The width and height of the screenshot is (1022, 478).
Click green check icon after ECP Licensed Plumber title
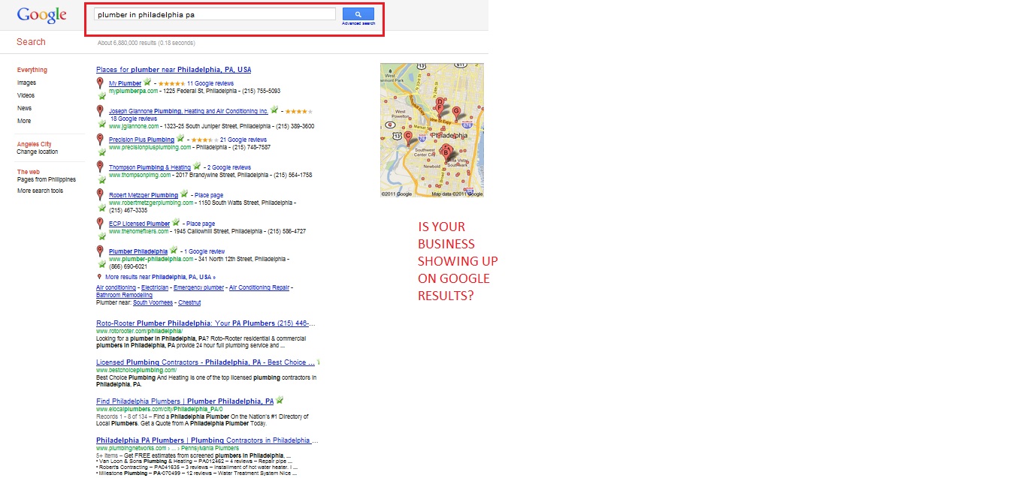tap(176, 223)
